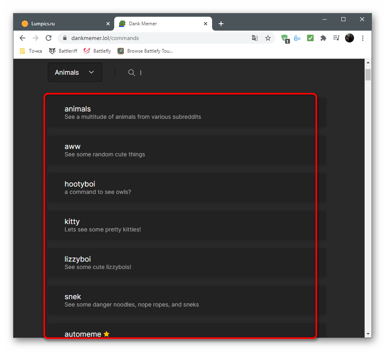
Task: Go back to the previous page
Action: pyautogui.click(x=22, y=38)
